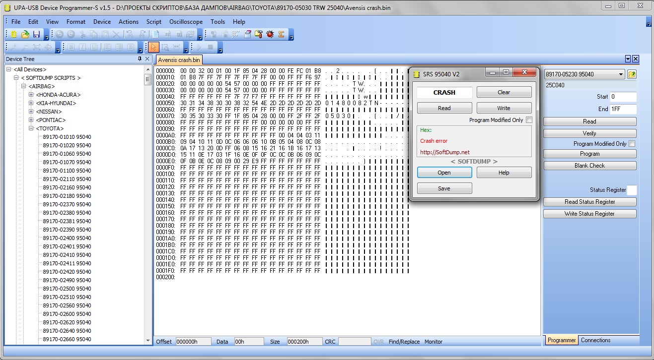Click the CRASH button in SRS dialog
Screen dimensions: 654x360
coord(444,92)
